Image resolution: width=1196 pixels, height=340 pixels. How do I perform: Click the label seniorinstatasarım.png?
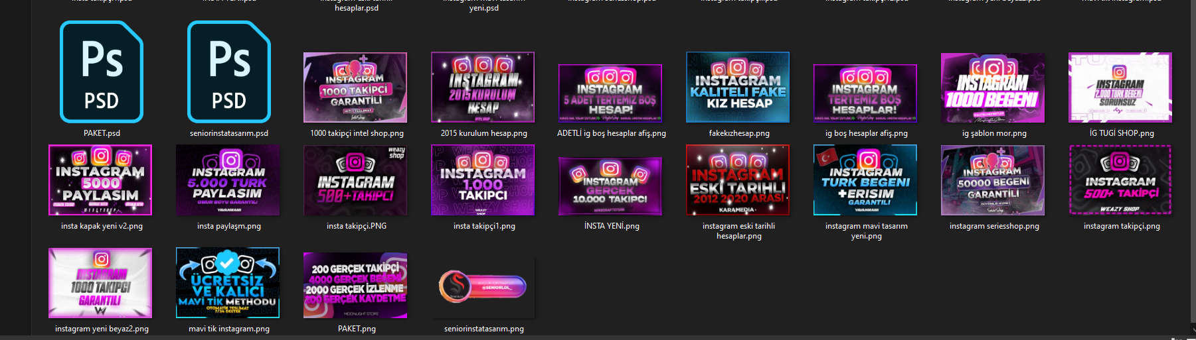(x=484, y=329)
